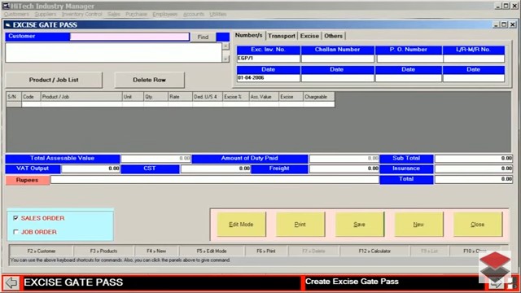The width and height of the screenshot is (521, 293).
Task: Click the customer address text area
Action: (114, 52)
